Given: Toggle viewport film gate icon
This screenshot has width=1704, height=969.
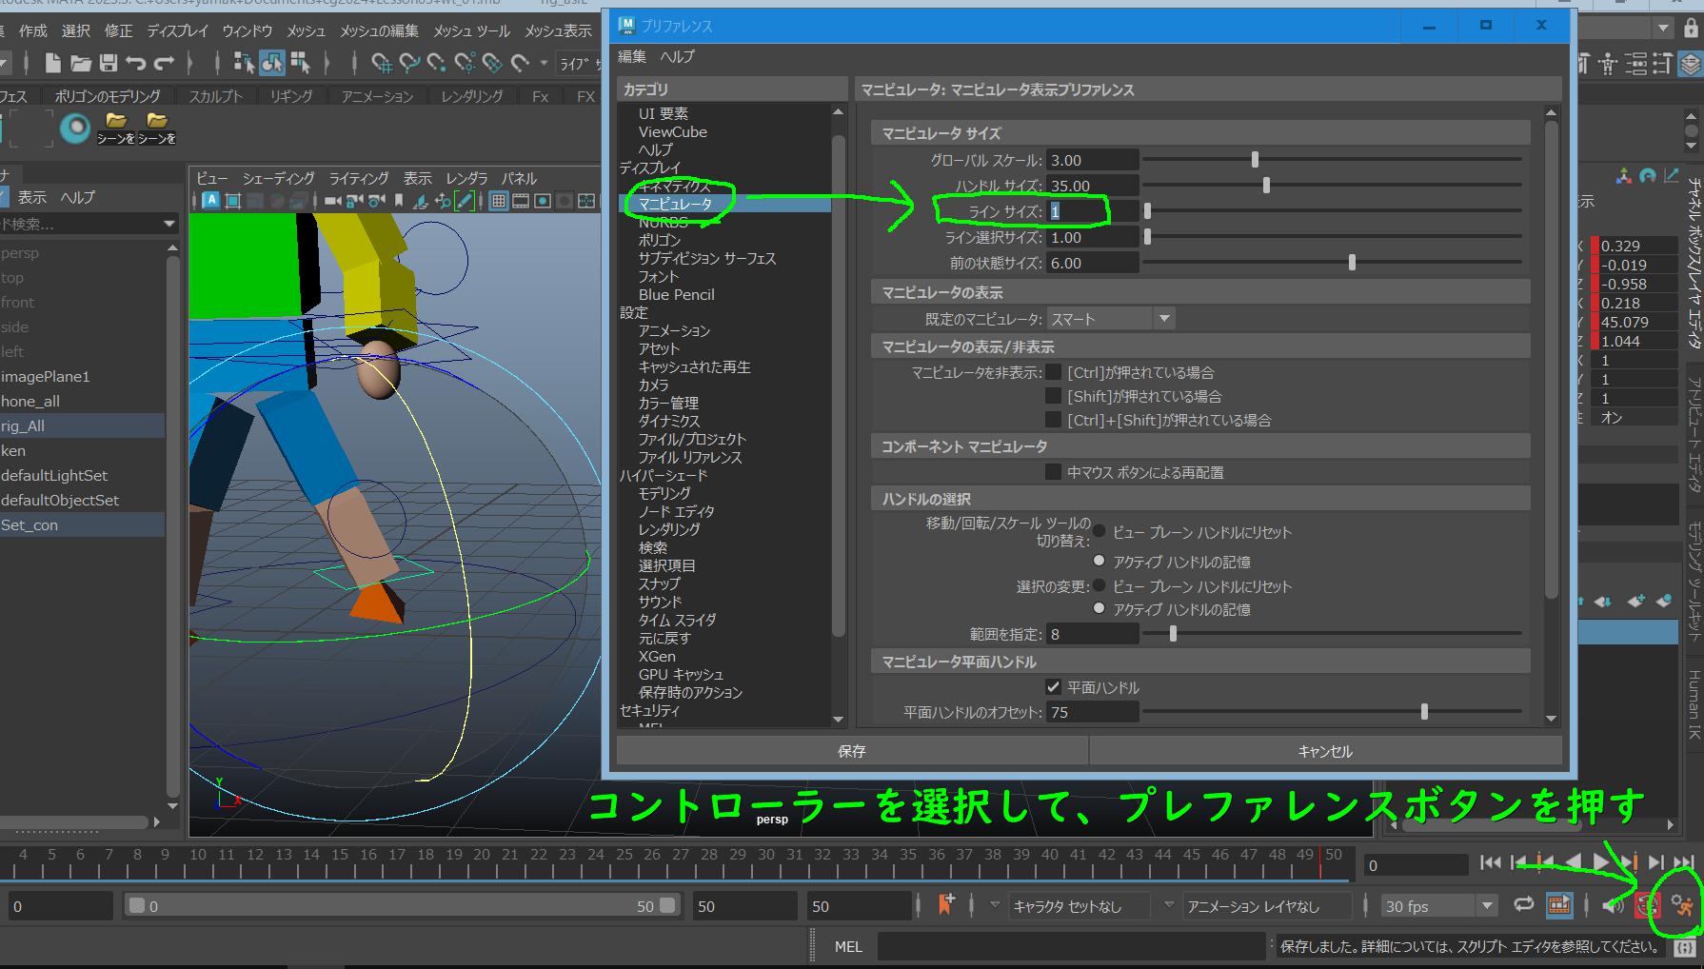Looking at the screenshot, I should [521, 201].
